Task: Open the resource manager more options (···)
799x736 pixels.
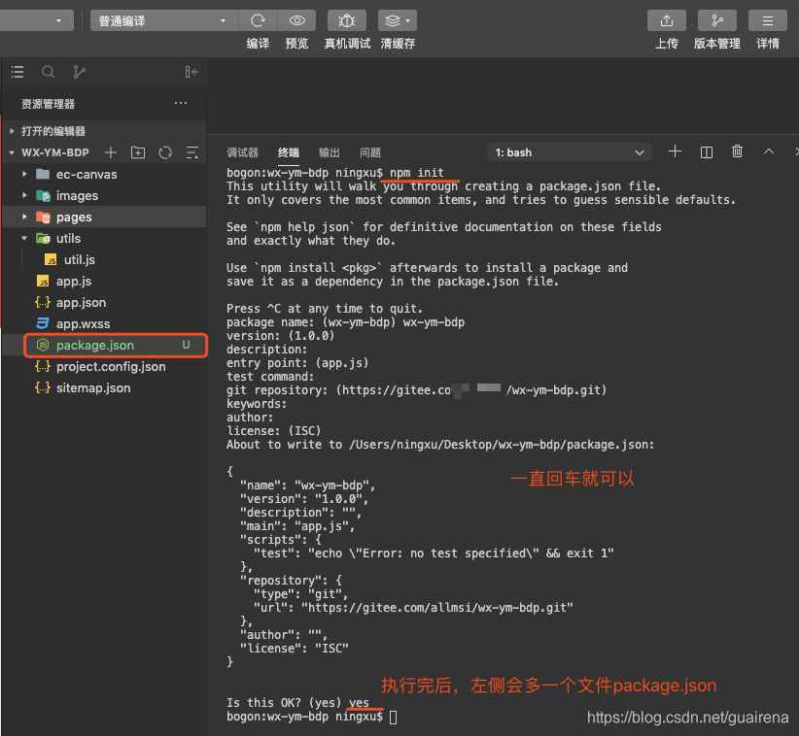Action: 181,103
